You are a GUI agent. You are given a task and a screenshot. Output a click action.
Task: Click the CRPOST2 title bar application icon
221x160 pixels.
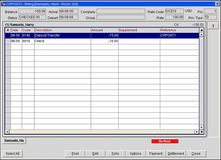pos(3,4)
